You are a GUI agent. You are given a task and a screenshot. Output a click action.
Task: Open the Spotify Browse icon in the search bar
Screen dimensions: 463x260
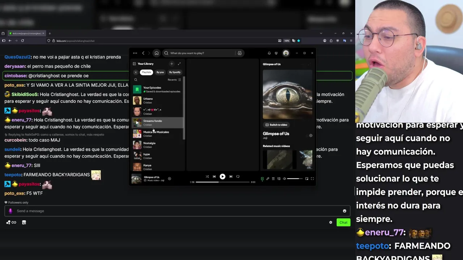coord(239,53)
